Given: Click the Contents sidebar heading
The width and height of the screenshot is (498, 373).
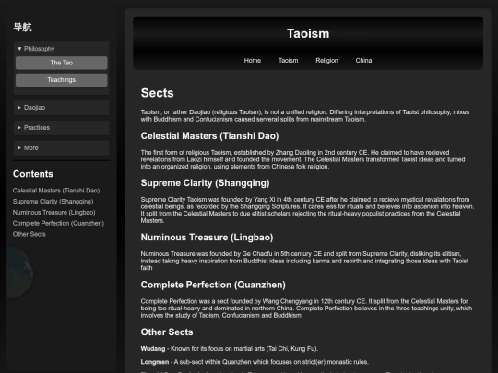Looking at the screenshot, I should click(x=33, y=174).
